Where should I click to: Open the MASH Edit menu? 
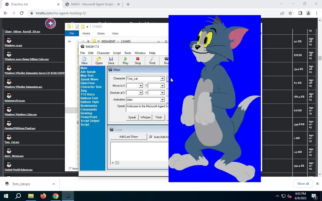coord(91,53)
